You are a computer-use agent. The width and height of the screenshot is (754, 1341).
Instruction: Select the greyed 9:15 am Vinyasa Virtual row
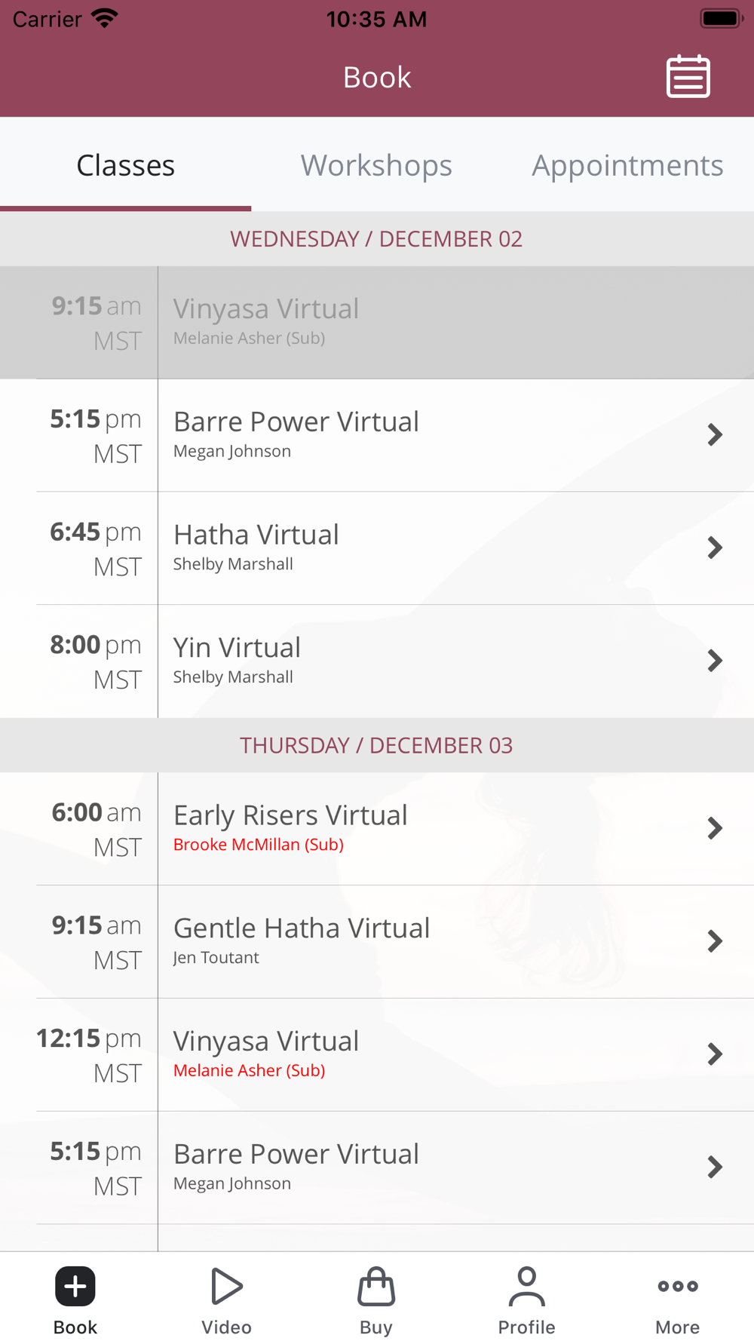tap(377, 322)
